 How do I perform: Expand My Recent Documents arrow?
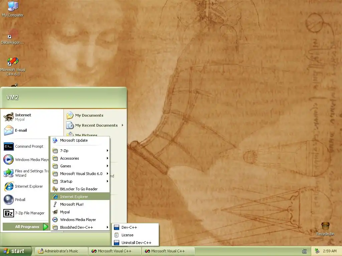[x=123, y=125]
